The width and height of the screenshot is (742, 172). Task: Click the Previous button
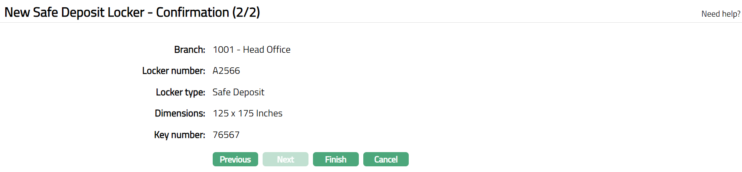click(x=235, y=159)
